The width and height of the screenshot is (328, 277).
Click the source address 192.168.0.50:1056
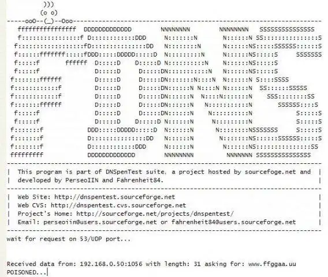pyautogui.click(x=111, y=264)
